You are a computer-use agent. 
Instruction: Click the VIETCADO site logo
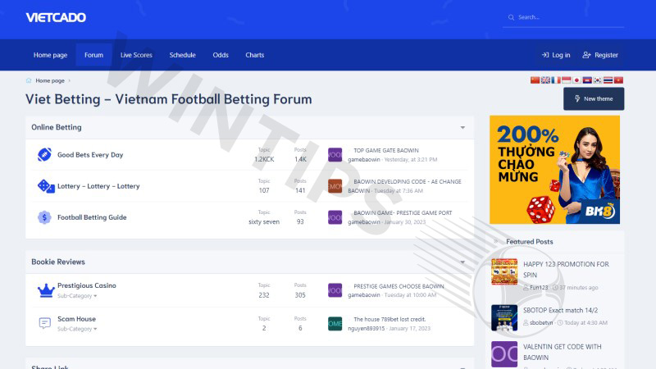pyautogui.click(x=56, y=17)
